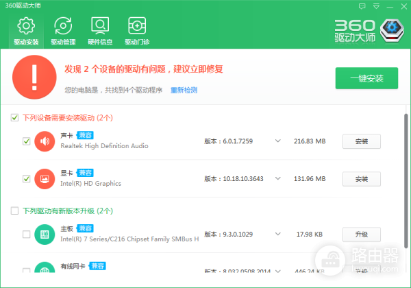Viewport: 411px width, 288px height.
Task: Click 升级 for the 主板 driver
Action: coord(362,235)
